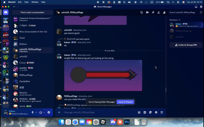This screenshot has height=127, width=204.
Task: Select Inkan in Members list
Action: tap(186, 25)
